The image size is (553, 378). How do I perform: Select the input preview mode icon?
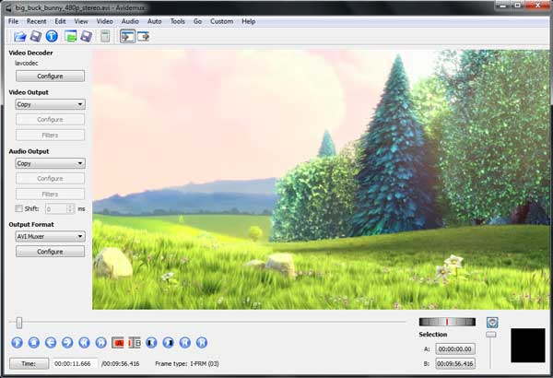127,36
